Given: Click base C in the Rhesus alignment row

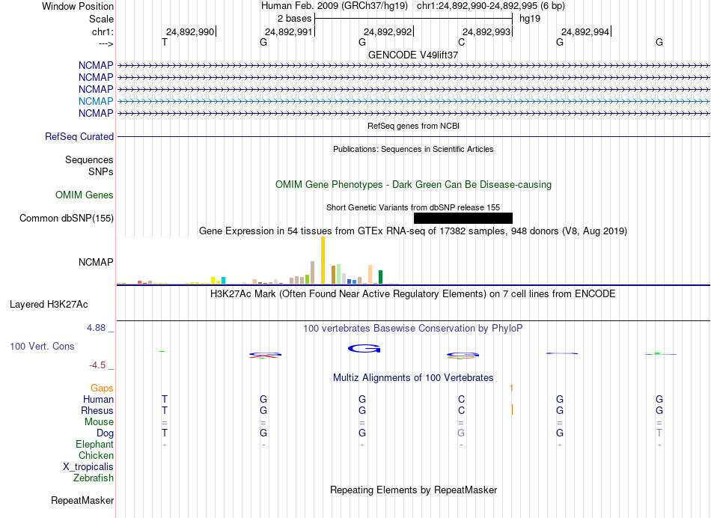Looking at the screenshot, I should [x=461, y=410].
